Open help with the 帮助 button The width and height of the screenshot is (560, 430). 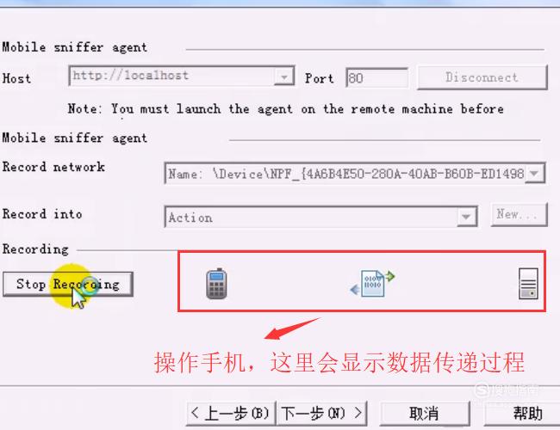tap(522, 414)
